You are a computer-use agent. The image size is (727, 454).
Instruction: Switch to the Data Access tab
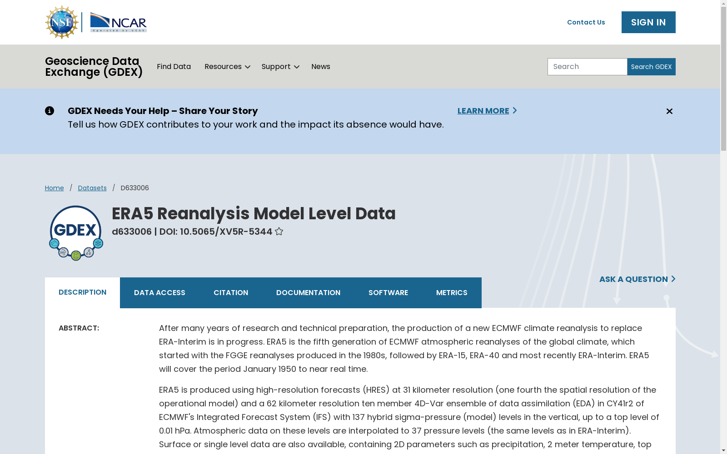tap(159, 293)
